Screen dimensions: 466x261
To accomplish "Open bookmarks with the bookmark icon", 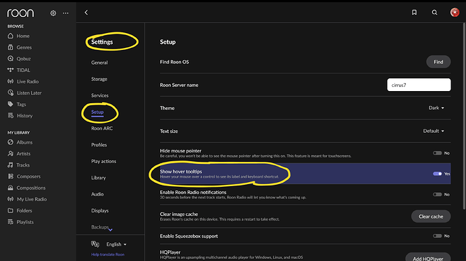I will [x=414, y=12].
